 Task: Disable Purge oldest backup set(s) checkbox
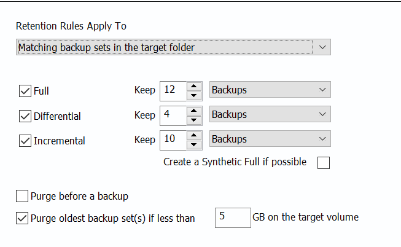pos(22,218)
